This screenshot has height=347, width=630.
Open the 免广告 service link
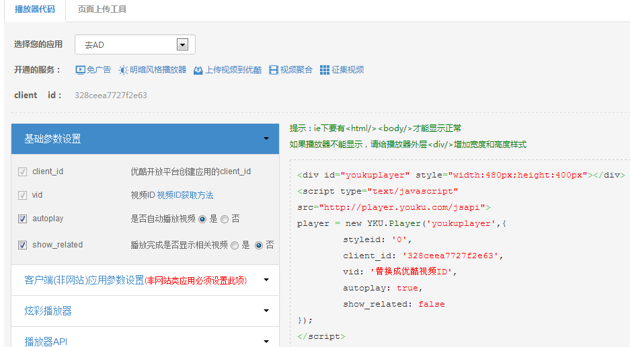click(x=99, y=69)
